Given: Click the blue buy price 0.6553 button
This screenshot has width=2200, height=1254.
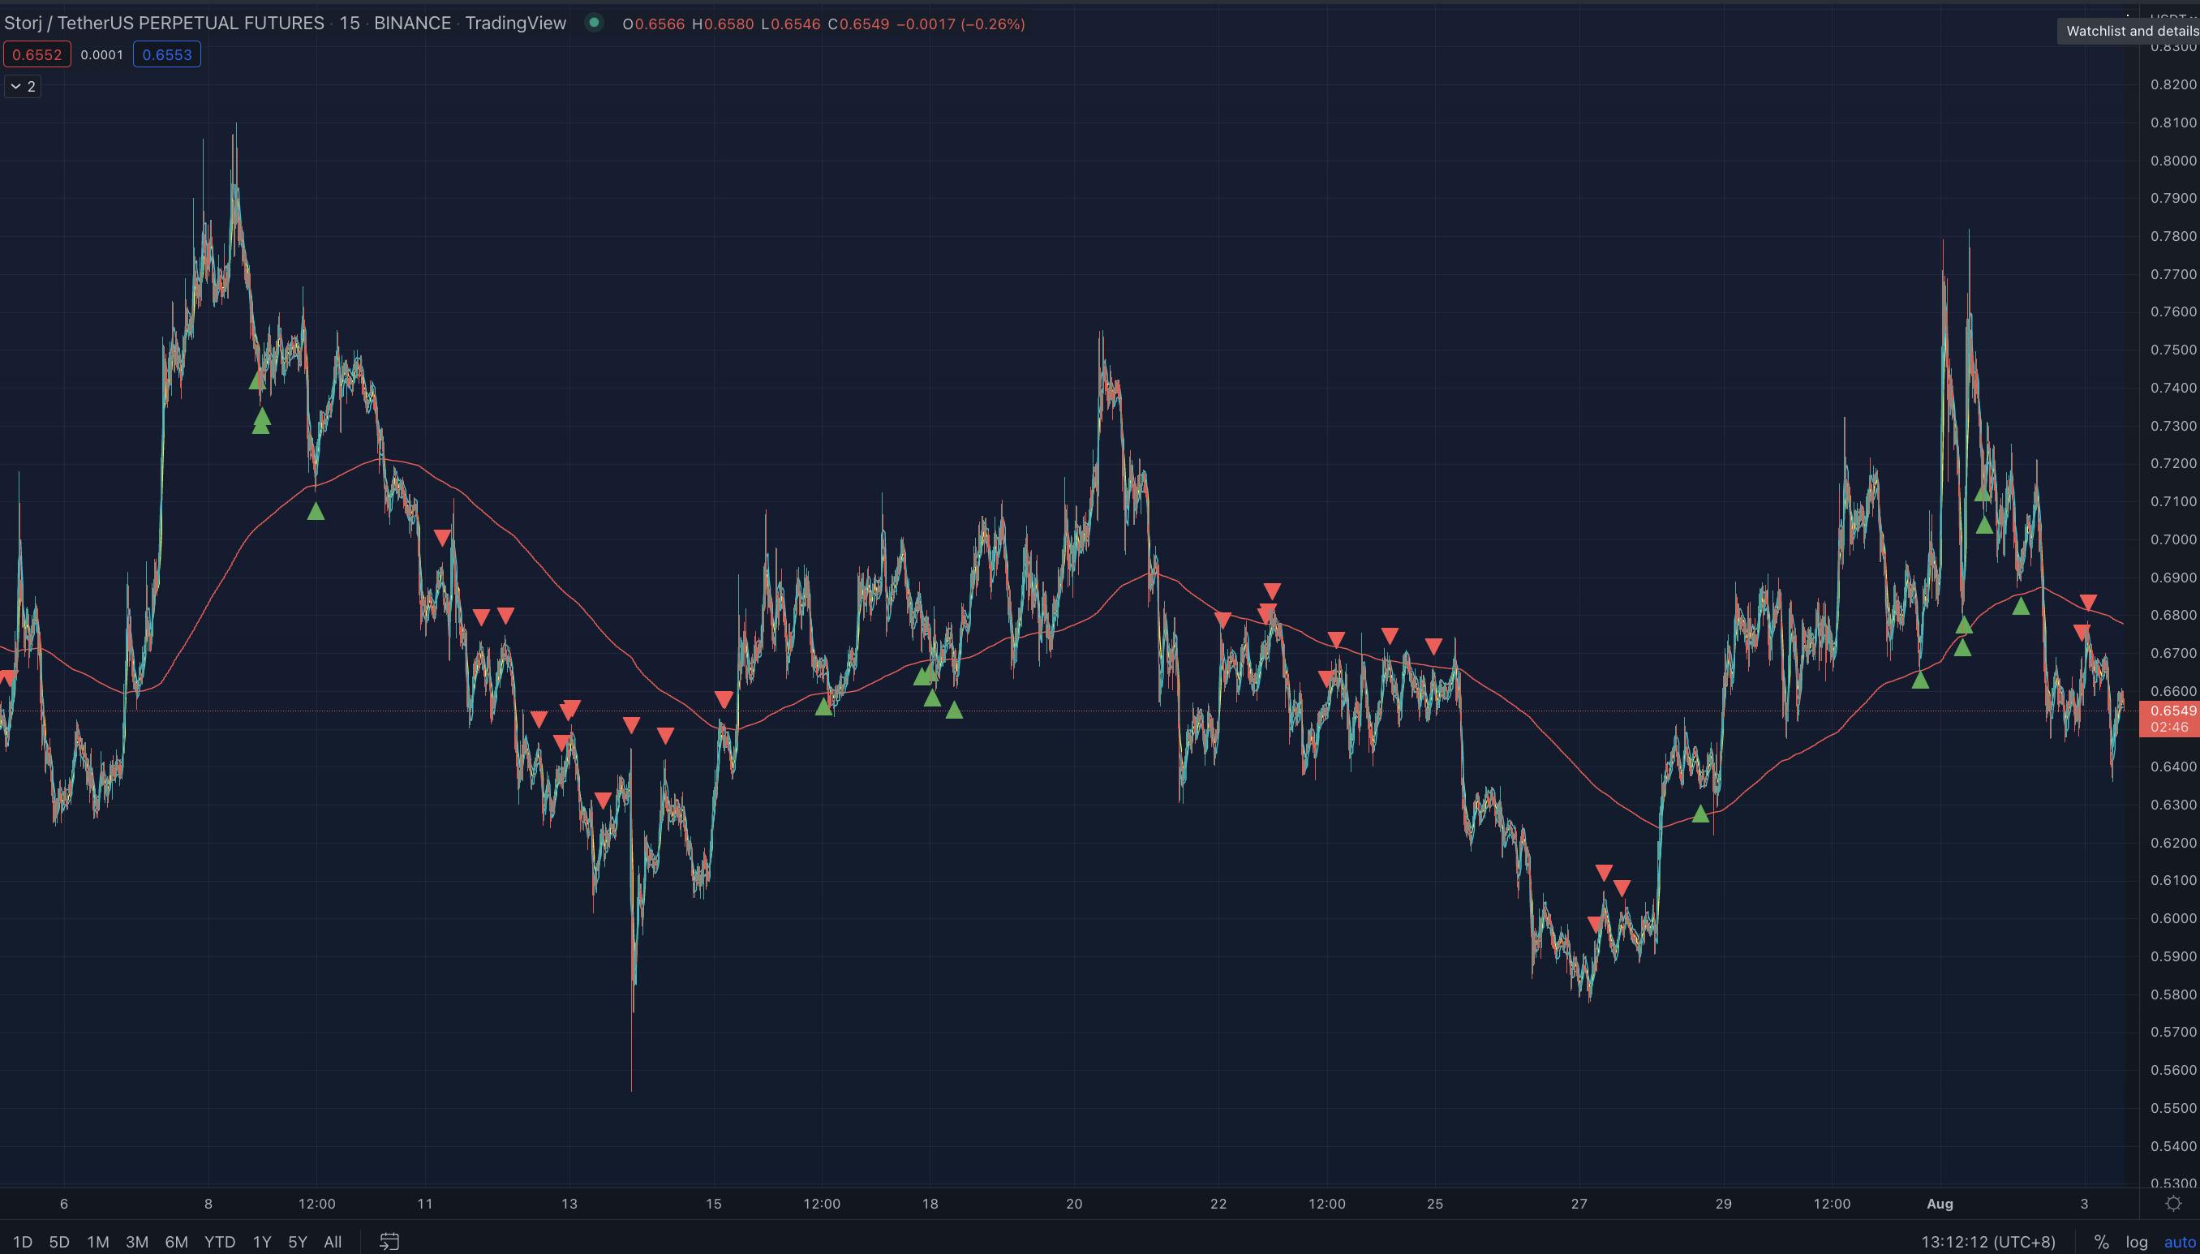Looking at the screenshot, I should [x=166, y=54].
